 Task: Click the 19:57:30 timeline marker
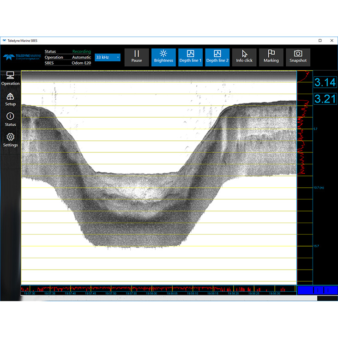(29, 293)
